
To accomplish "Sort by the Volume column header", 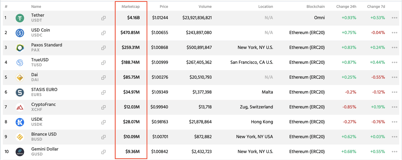I will (205, 7).
